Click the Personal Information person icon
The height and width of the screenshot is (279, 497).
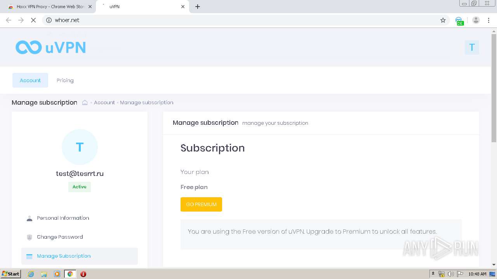coord(30,218)
